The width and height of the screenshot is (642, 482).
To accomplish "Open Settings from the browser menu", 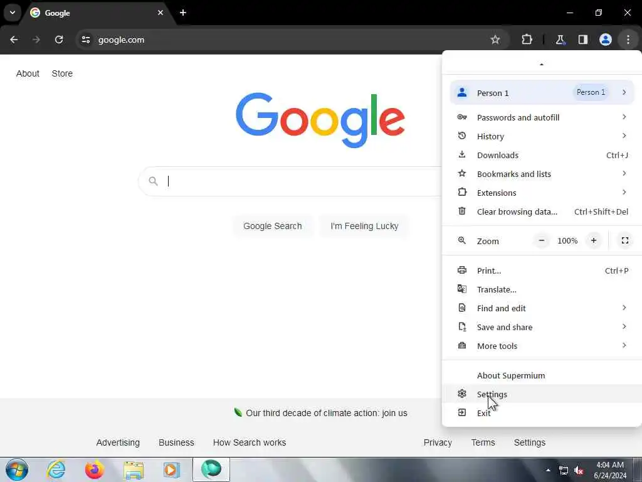I will click(x=542, y=395).
